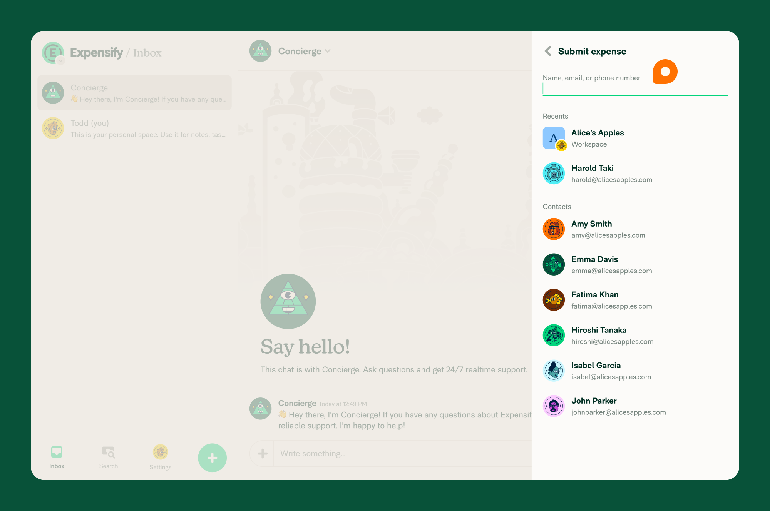The height and width of the screenshot is (511, 770).
Task: Click Harold Taki recent contact
Action: 635,174
